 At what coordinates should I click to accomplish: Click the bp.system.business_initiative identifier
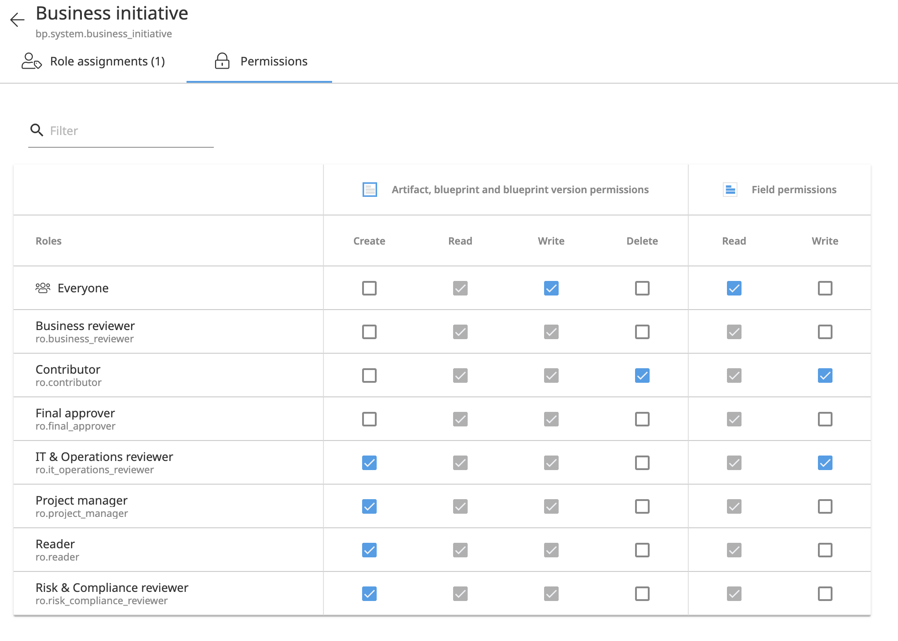pyautogui.click(x=104, y=34)
